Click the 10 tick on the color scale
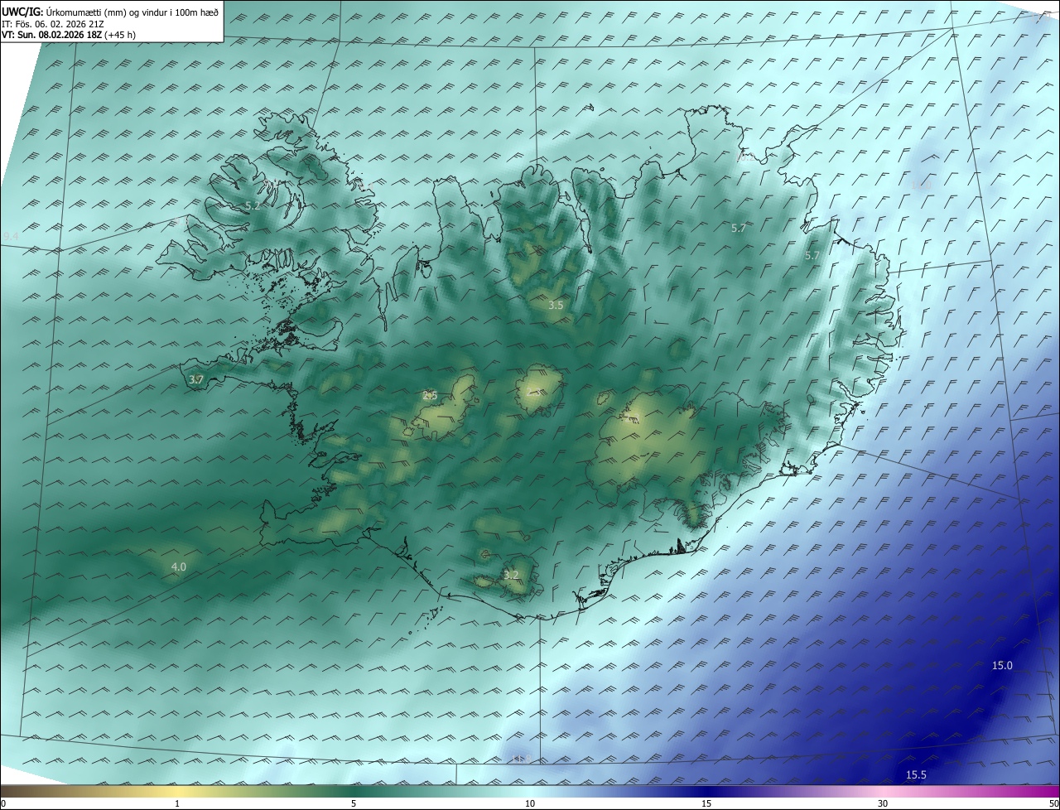This screenshot has width=1060, height=810. click(530, 804)
